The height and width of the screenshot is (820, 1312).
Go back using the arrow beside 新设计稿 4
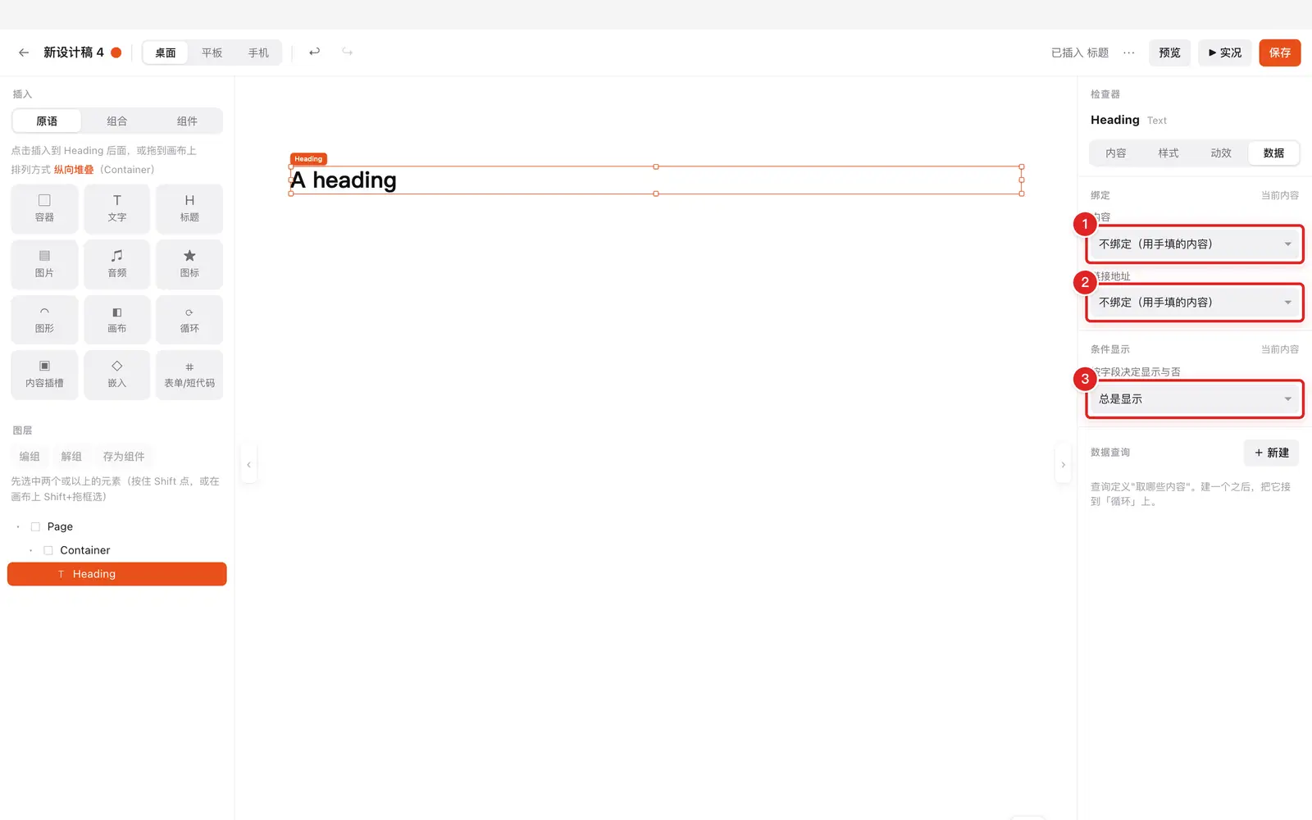(24, 52)
